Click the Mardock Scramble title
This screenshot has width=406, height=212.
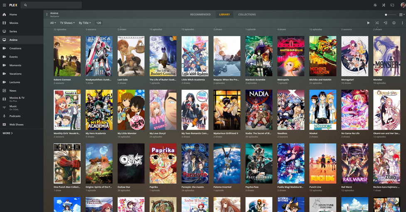(x=255, y=79)
